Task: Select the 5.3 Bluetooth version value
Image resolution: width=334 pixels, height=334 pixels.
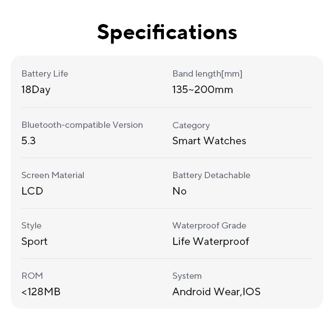Action: (x=29, y=141)
